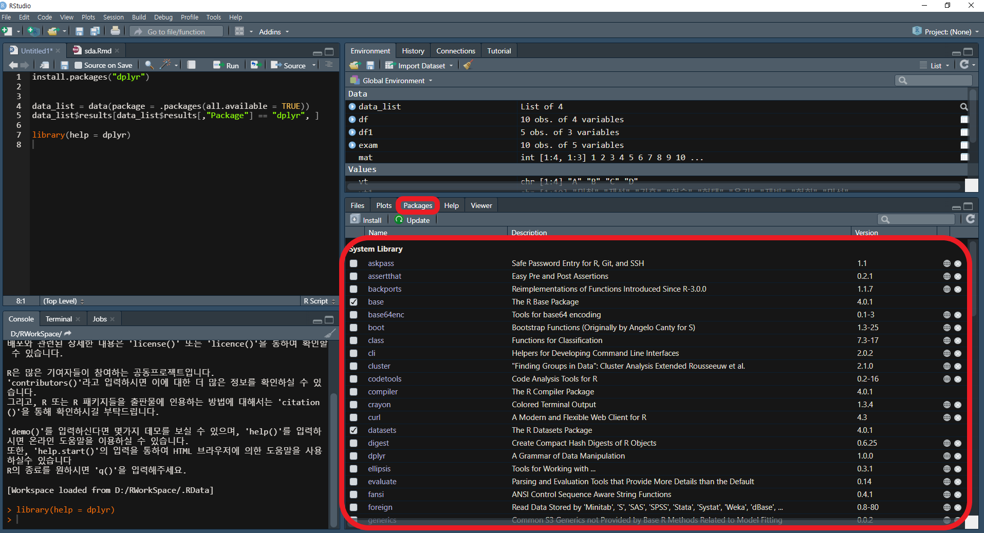Open dplyr package documentation link
984x533 pixels.
[x=377, y=456]
